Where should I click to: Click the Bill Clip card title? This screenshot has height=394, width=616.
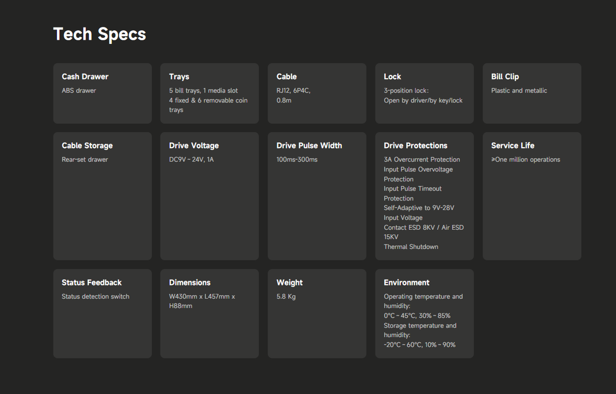coord(505,77)
